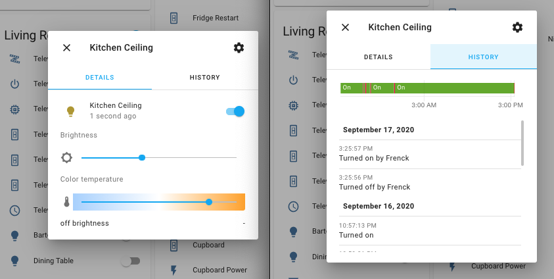Viewport: 554px width, 279px height.
Task: Open settings gear in the brightness details dialog
Action: (239, 48)
